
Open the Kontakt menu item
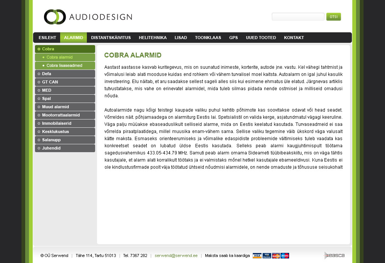pos(294,38)
